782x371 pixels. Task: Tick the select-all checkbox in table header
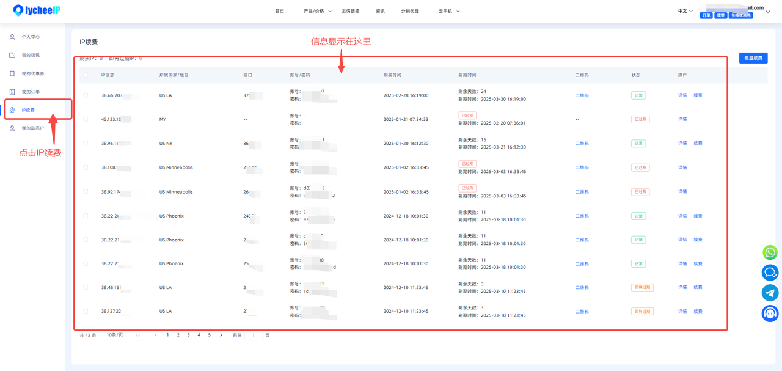point(86,75)
